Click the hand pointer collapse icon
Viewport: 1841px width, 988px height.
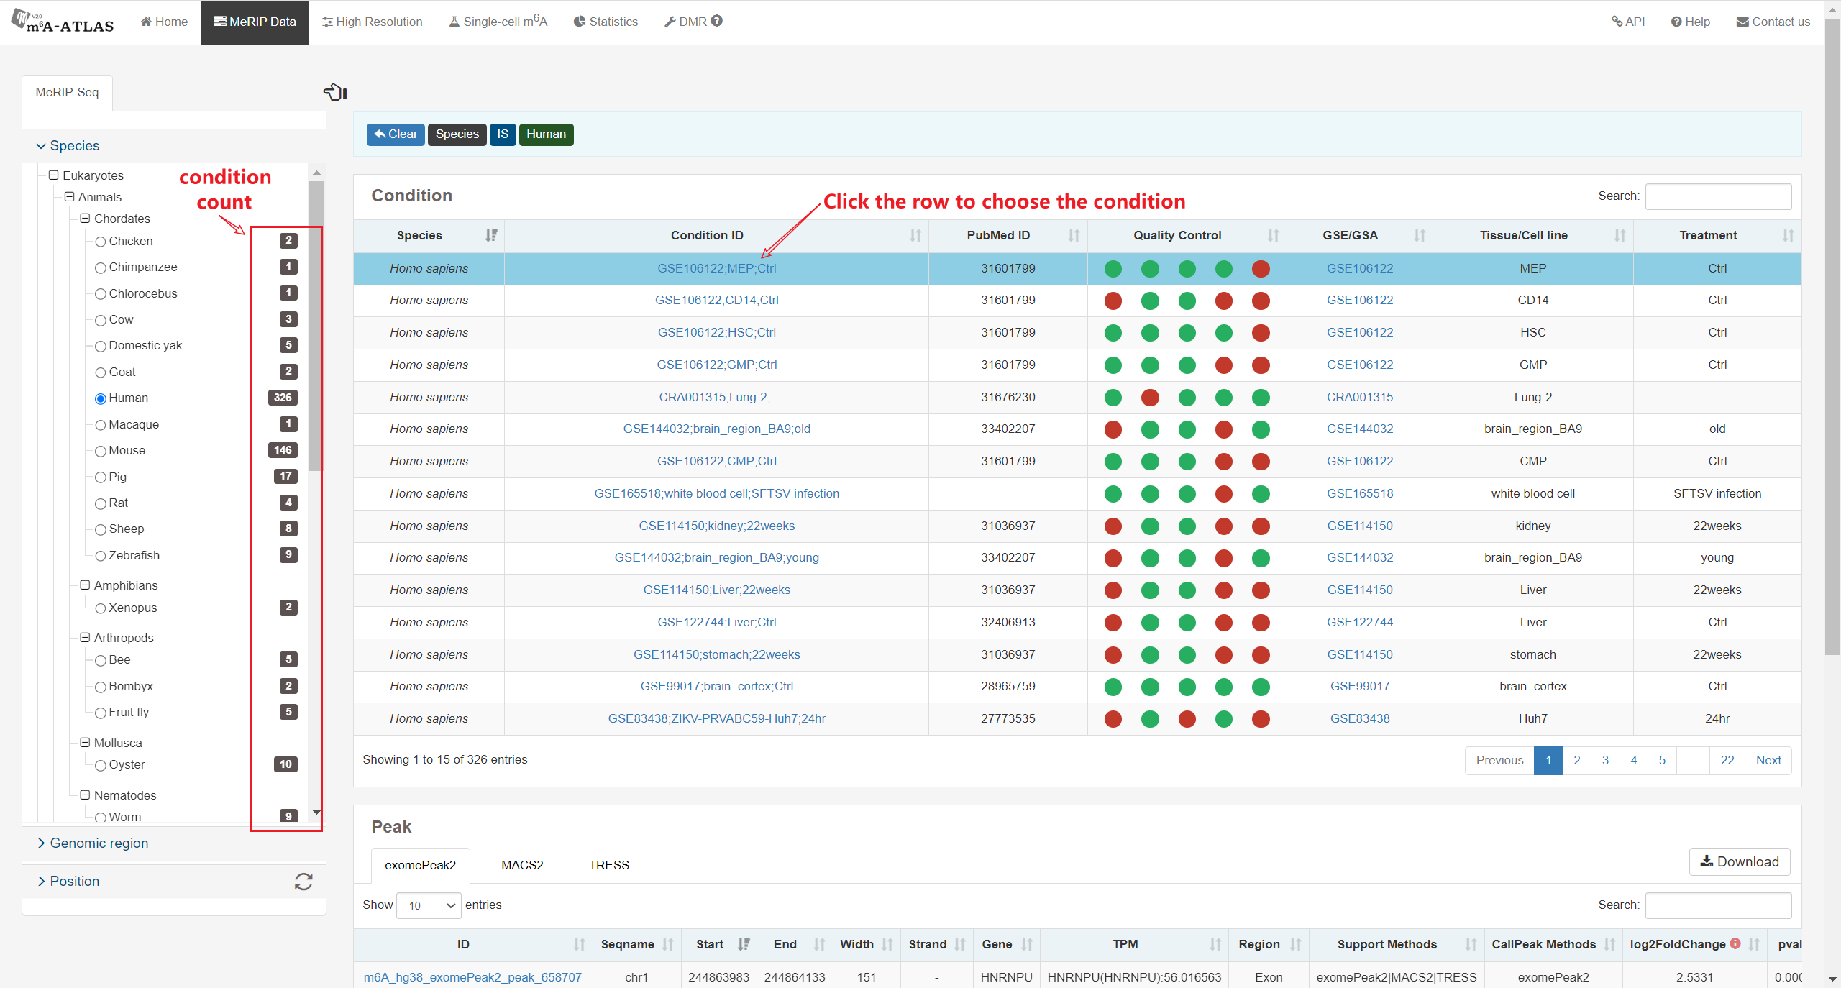click(335, 92)
